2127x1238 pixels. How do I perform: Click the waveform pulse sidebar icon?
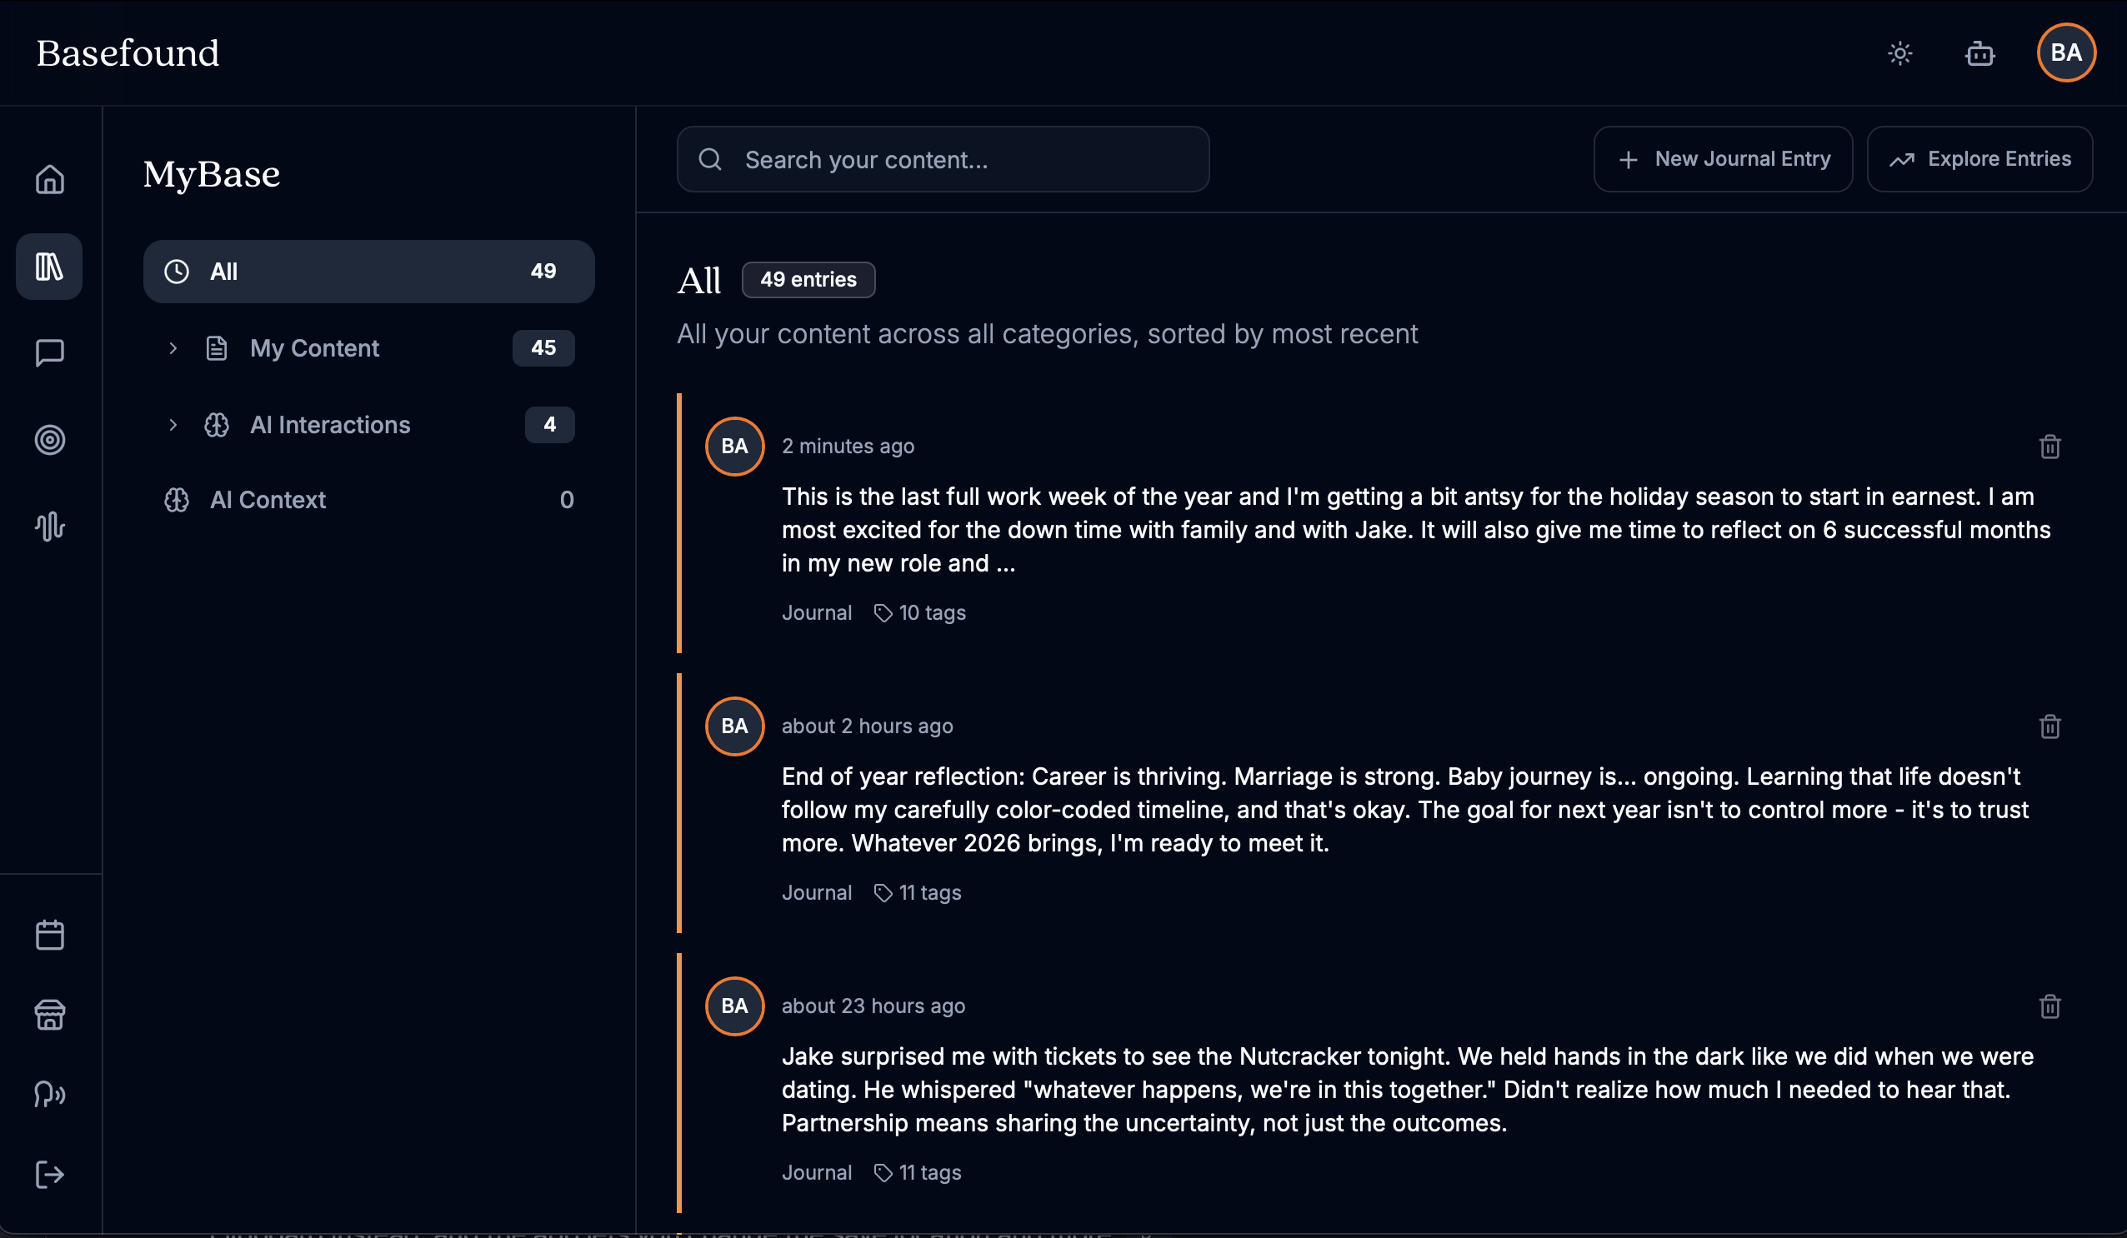[50, 526]
